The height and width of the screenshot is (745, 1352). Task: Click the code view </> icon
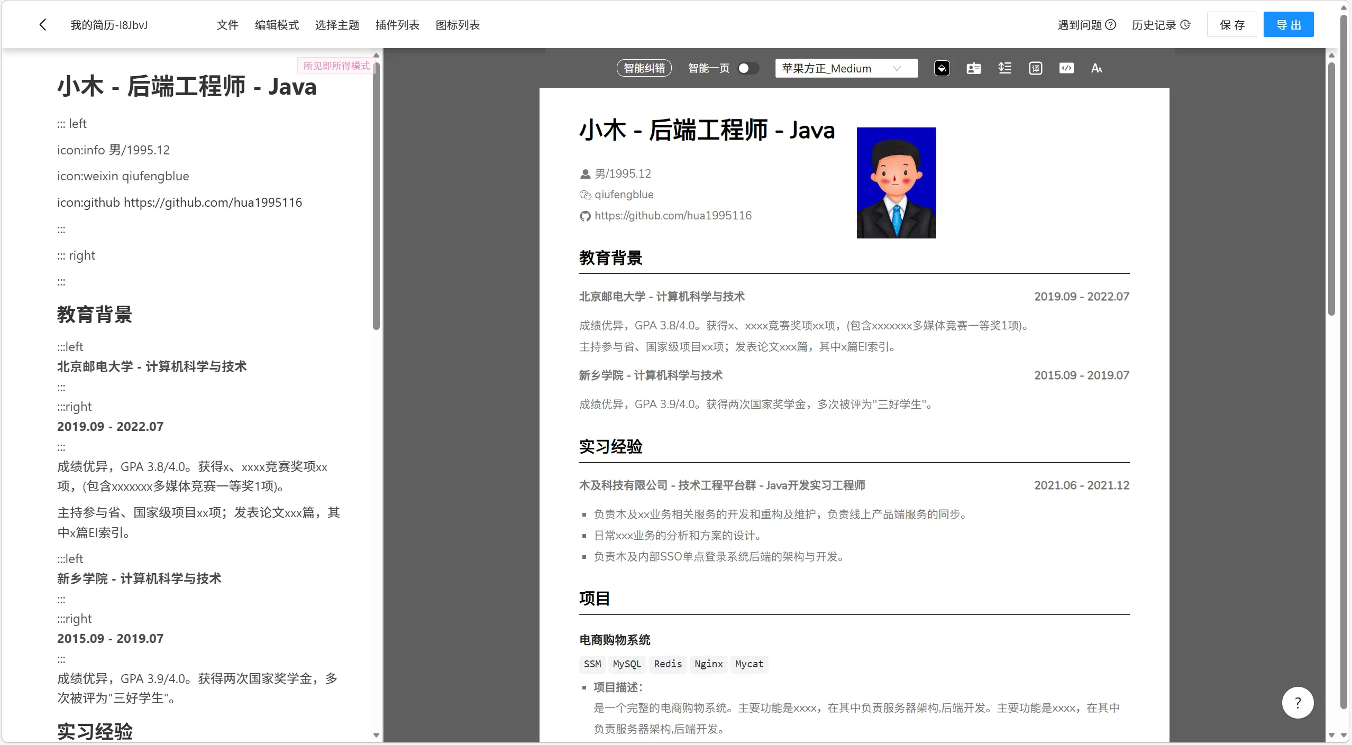point(1066,68)
